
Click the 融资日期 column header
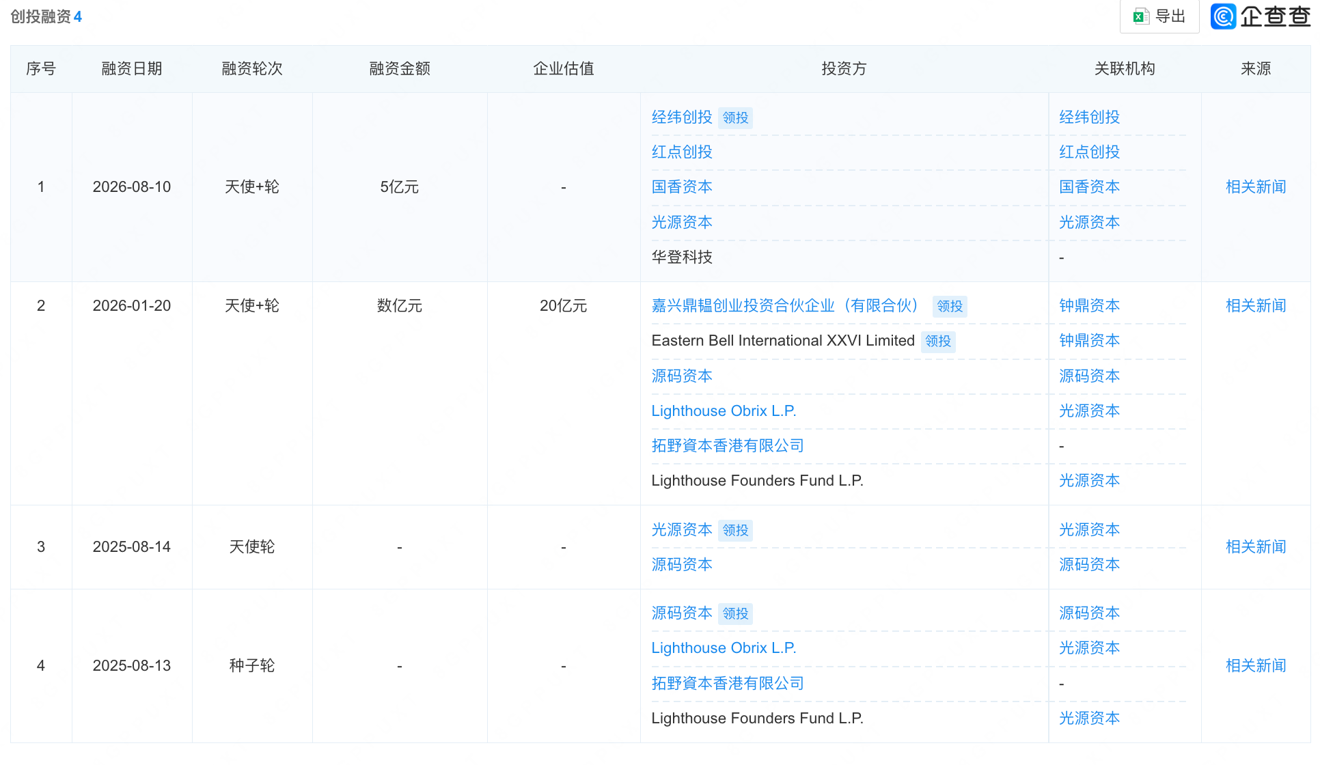(x=132, y=69)
